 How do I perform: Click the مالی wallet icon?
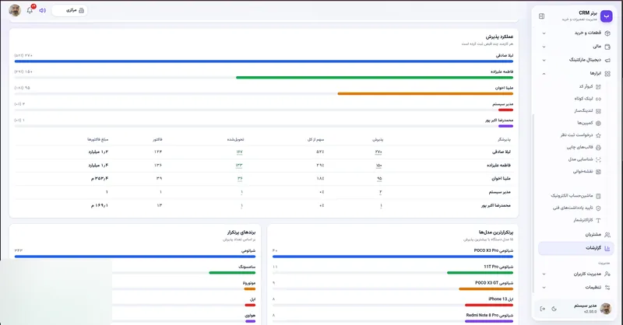607,47
